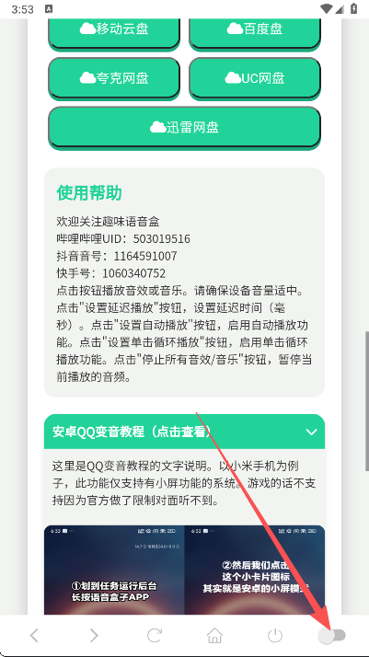Toggle the switch in the bottom bar

[331, 636]
